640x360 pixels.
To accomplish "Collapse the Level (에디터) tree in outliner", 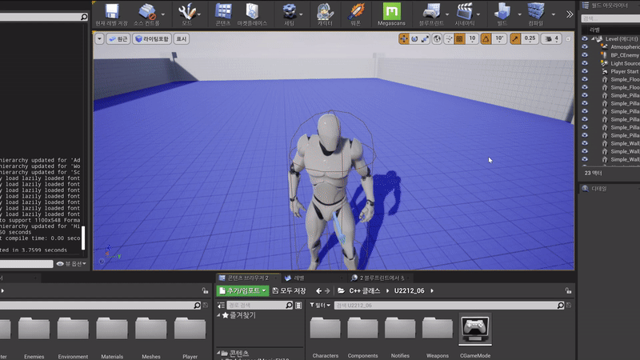I will [x=593, y=38].
